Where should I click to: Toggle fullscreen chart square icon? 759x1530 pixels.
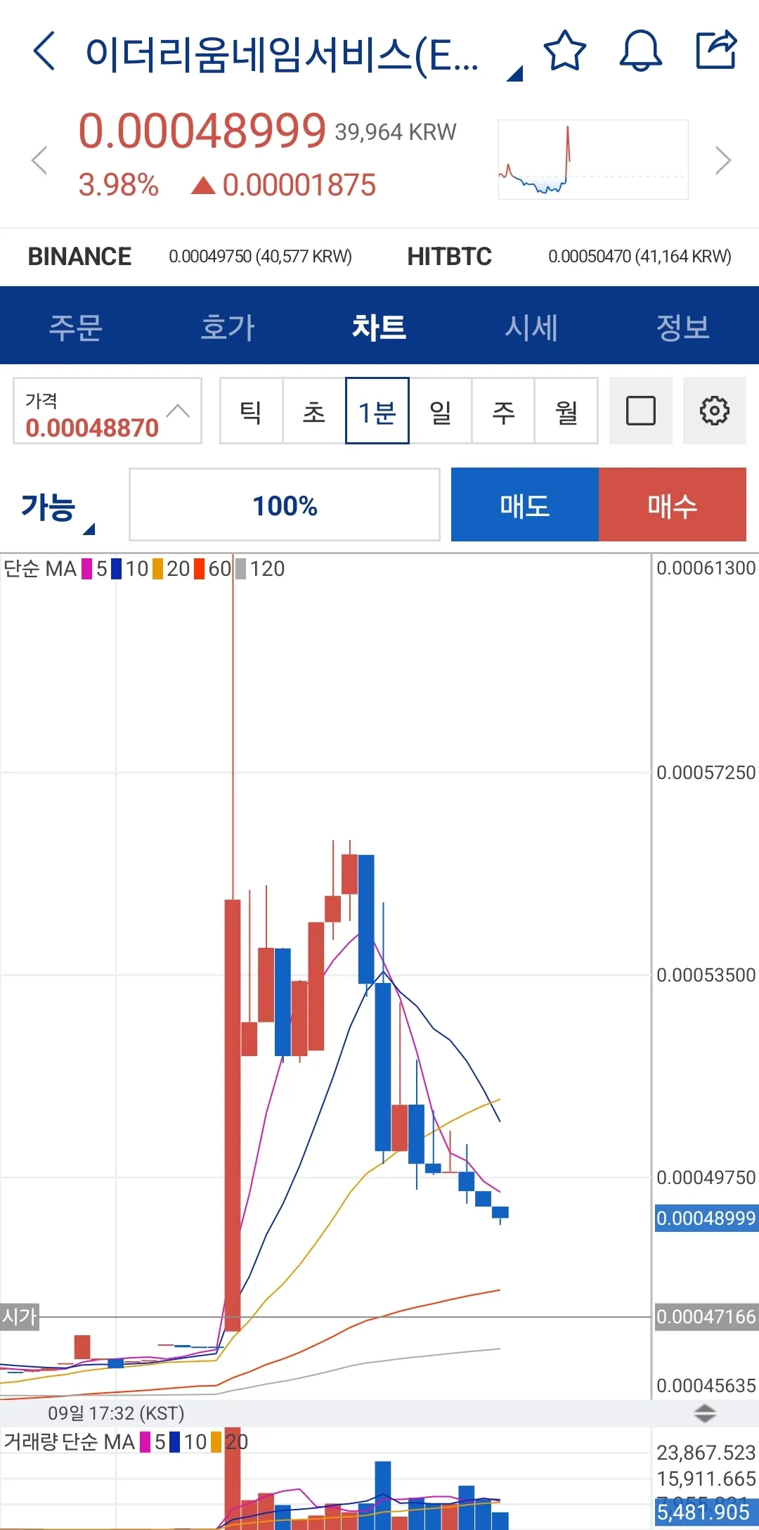click(640, 411)
